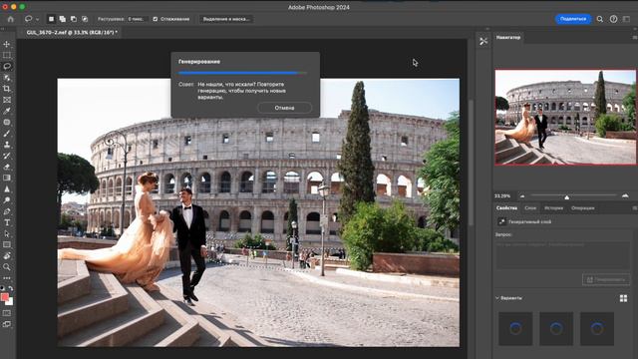Select the Type tool
Screen dimensions: 638x359
(x=7, y=222)
